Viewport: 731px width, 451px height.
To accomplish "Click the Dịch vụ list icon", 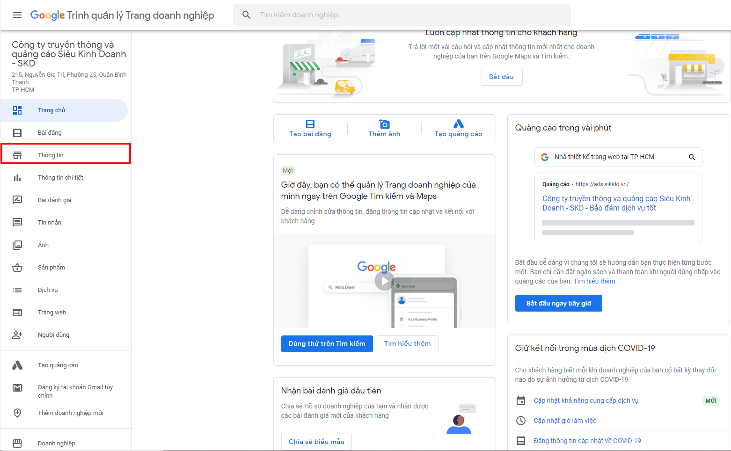I will point(17,290).
